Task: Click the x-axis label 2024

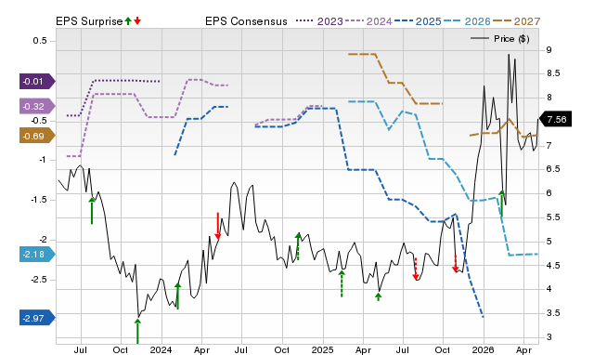Action: tap(161, 349)
